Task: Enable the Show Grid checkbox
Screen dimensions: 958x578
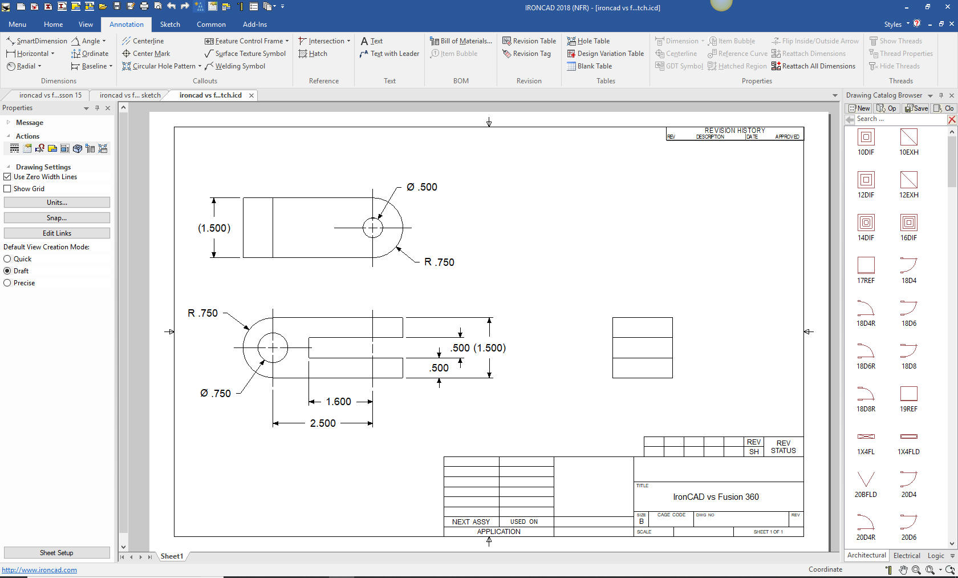Action: tap(7, 189)
